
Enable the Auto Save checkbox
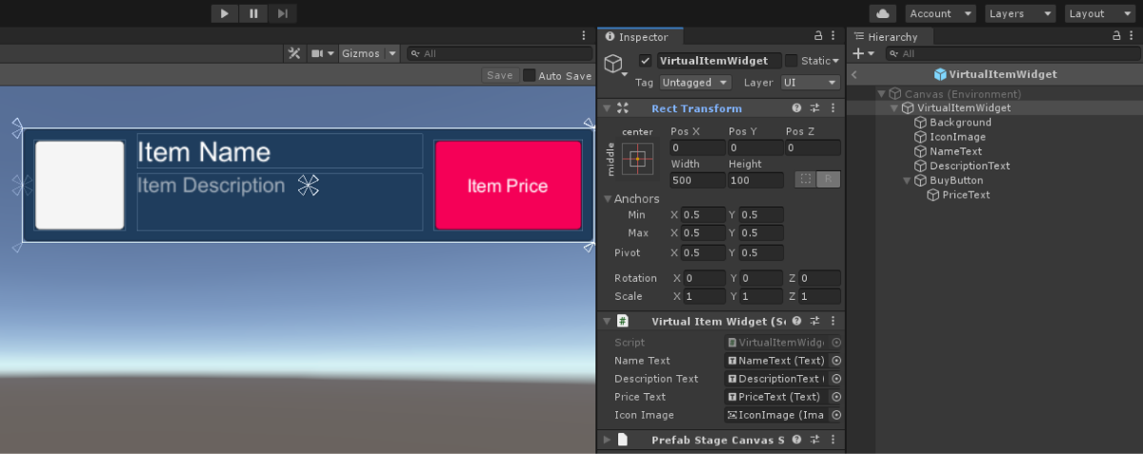coord(529,76)
